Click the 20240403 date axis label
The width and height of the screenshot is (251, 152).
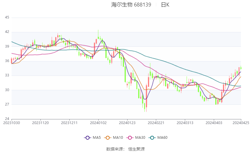point(214,123)
